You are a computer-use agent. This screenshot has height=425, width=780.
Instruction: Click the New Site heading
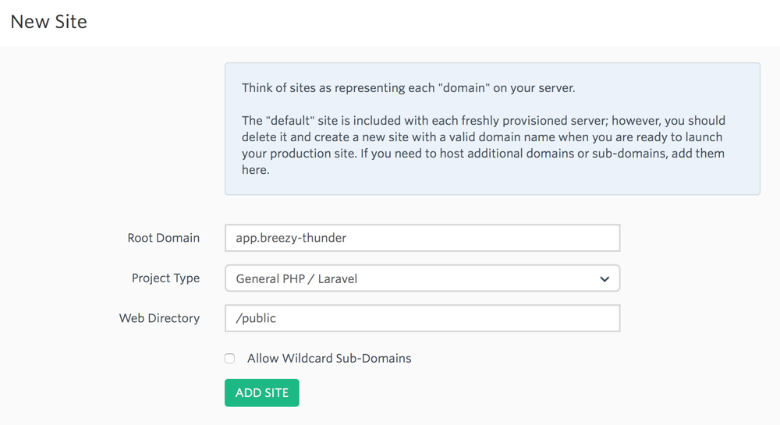48,22
